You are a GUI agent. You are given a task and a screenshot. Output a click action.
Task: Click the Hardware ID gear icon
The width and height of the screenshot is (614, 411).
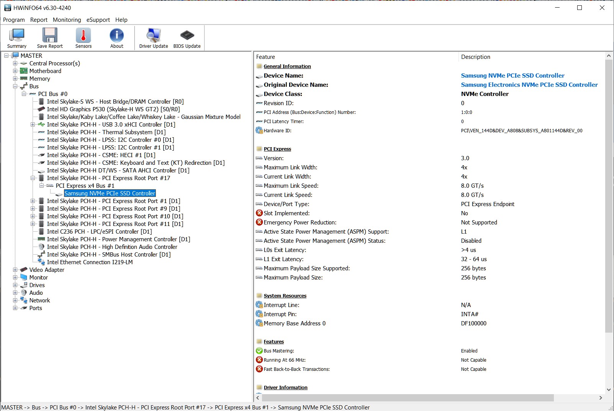pyautogui.click(x=259, y=131)
